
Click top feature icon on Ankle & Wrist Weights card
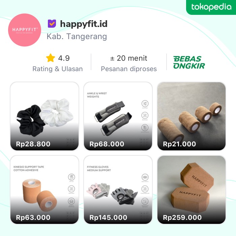(145, 104)
